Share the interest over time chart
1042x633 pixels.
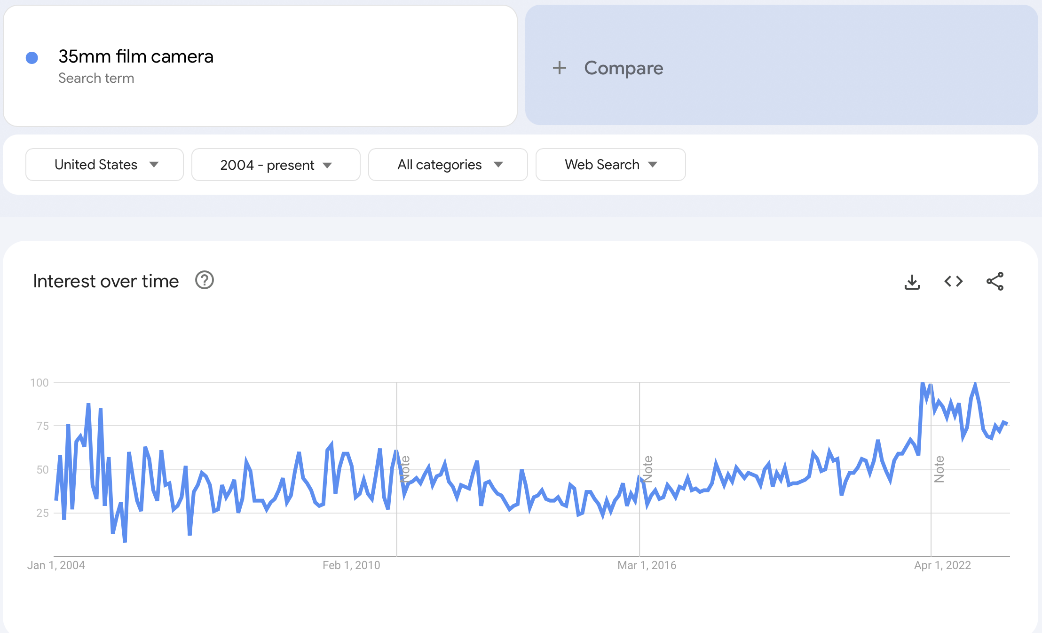point(995,281)
